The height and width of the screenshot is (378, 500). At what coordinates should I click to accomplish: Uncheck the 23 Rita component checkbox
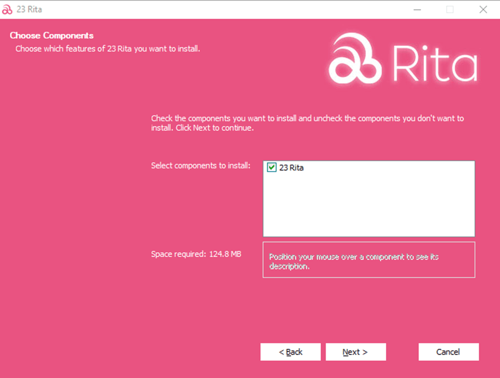click(x=272, y=168)
